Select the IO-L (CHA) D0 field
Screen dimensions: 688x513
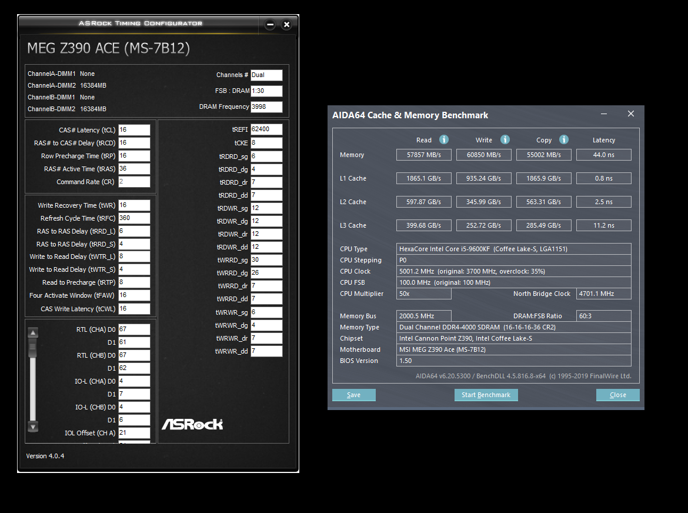tap(134, 381)
